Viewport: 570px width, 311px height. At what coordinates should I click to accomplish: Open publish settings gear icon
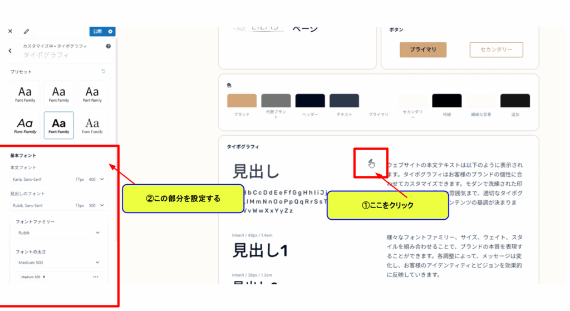pyautogui.click(x=110, y=32)
